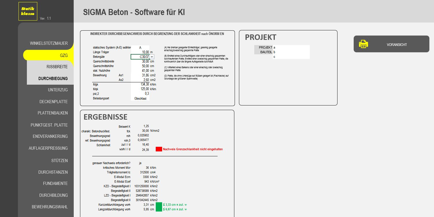Click the Statik klasse logo
The image size is (434, 217).
[x=28, y=11]
